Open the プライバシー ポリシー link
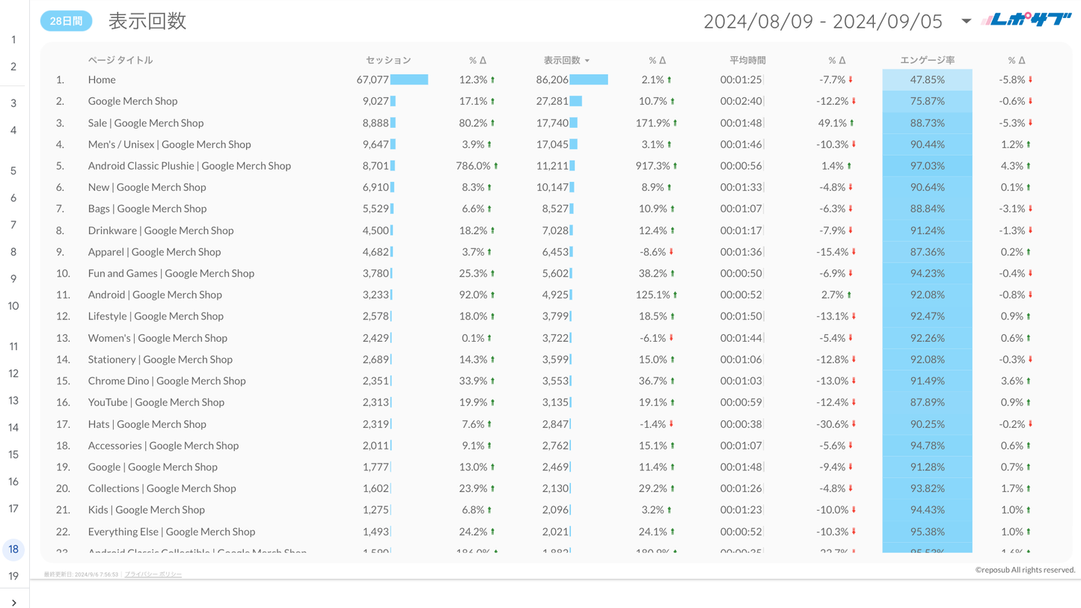Viewport: 1081px width, 608px height. (x=153, y=574)
